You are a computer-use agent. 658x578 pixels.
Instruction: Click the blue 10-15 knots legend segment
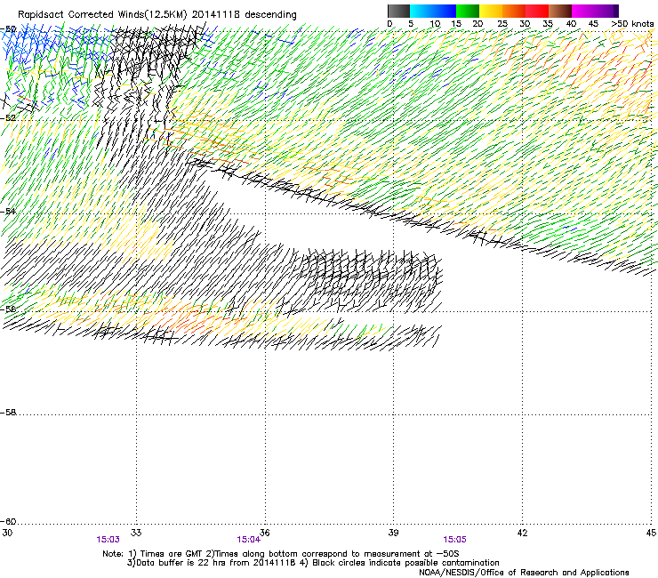point(445,11)
